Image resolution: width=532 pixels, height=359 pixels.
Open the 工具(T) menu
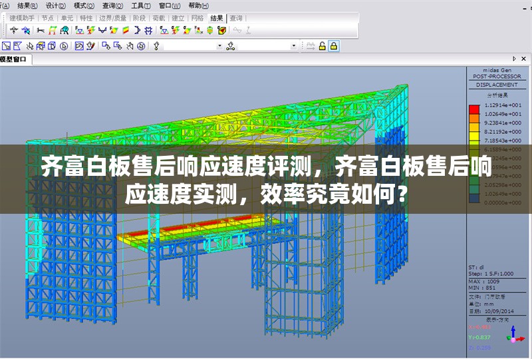pos(137,5)
